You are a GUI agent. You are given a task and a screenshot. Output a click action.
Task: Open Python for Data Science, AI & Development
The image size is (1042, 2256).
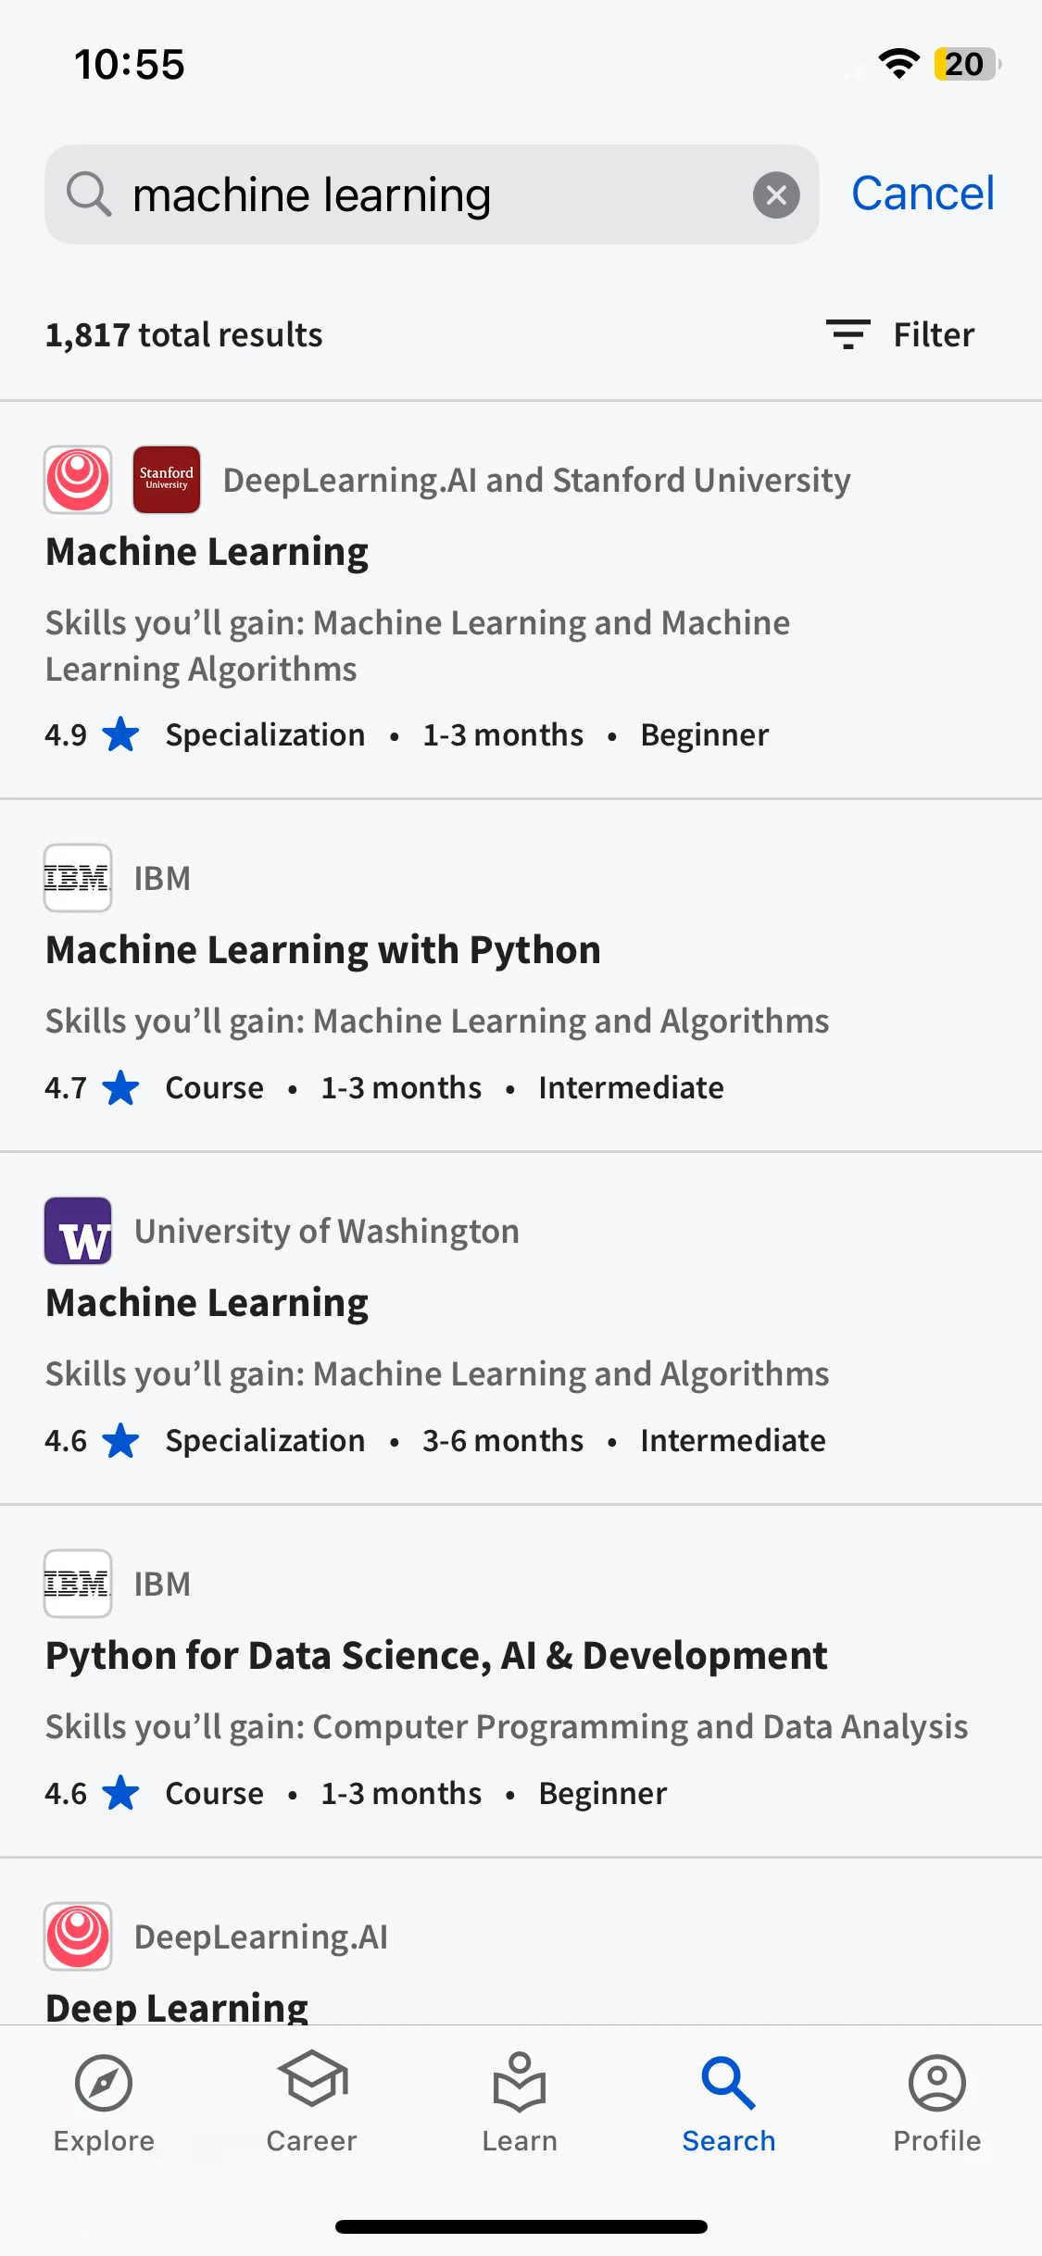click(x=521, y=1681)
